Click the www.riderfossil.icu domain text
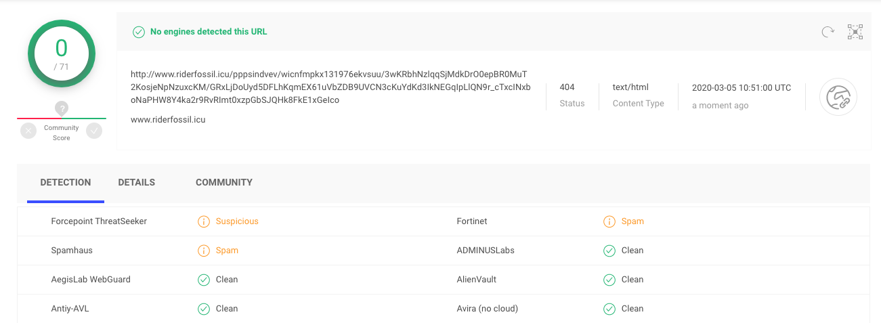 coord(168,120)
